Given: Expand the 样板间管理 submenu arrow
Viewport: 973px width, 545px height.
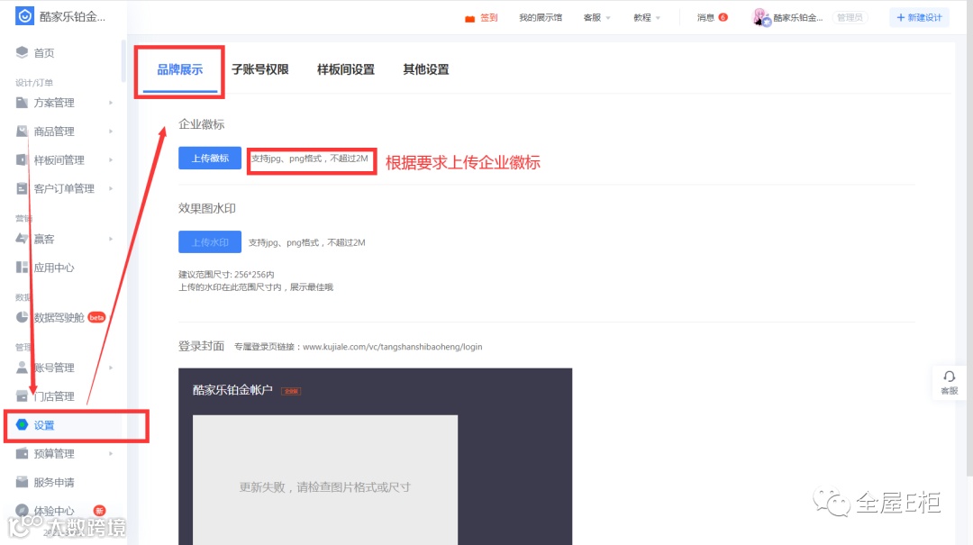Looking at the screenshot, I should click(111, 159).
